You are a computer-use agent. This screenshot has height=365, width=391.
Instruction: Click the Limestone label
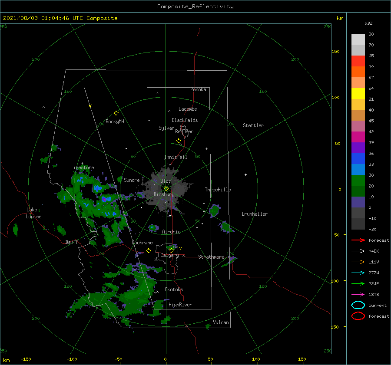(x=82, y=168)
